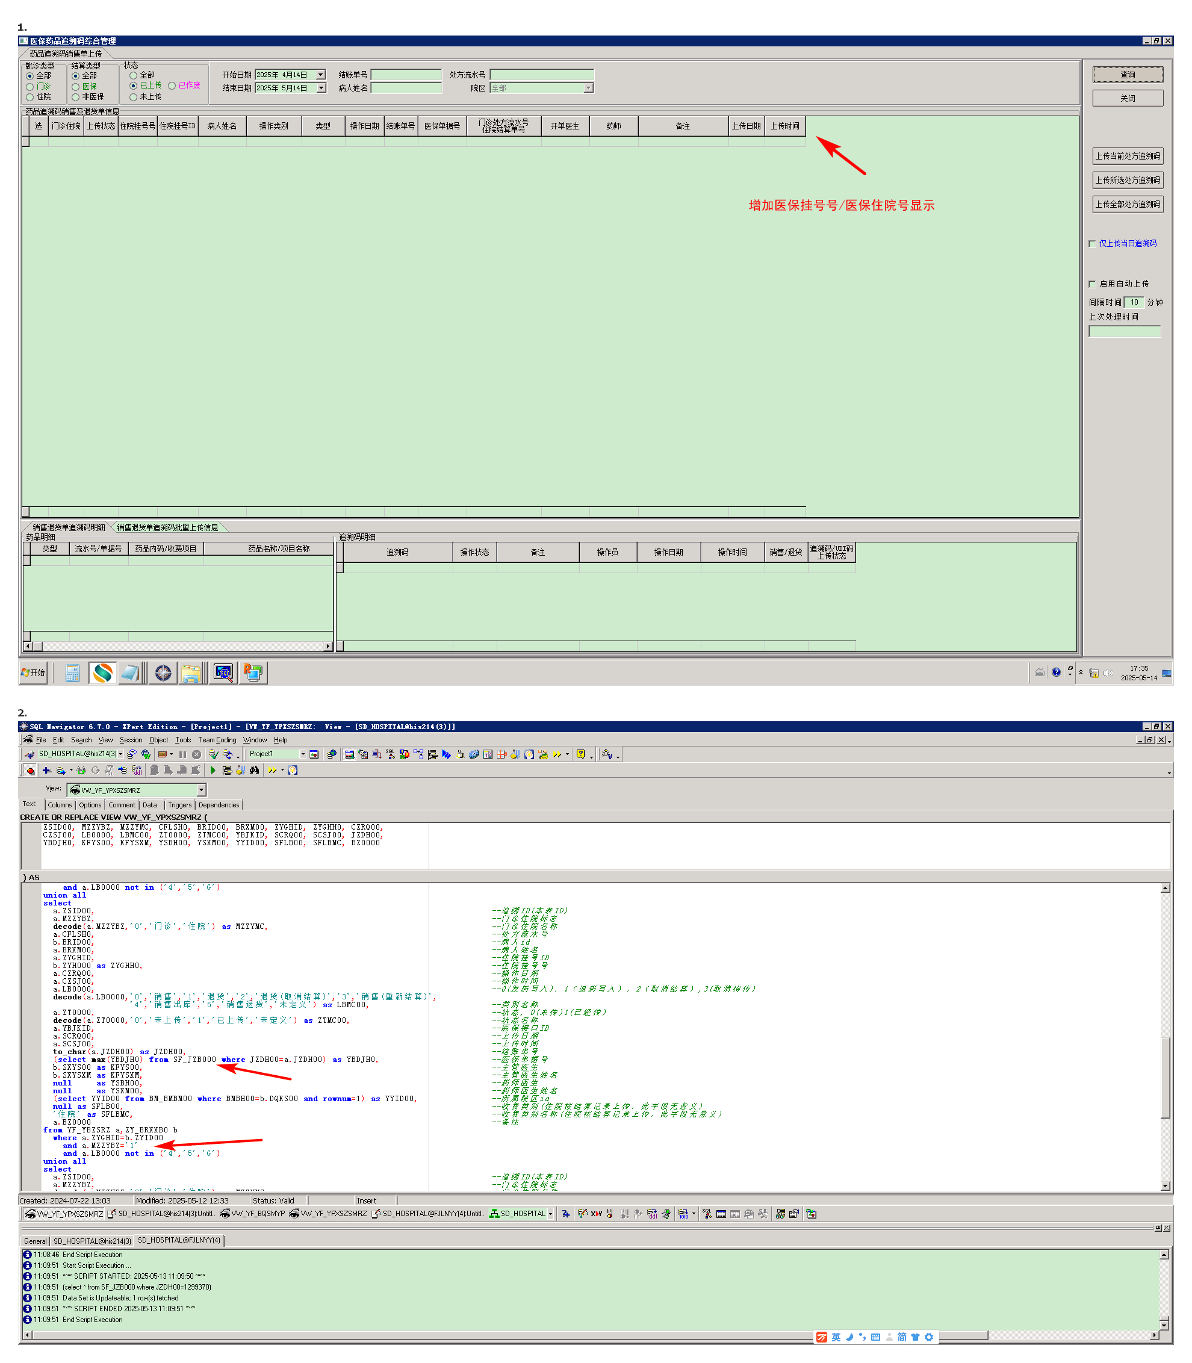Check the 仅上传当日追溯码 checkbox
Screen dimensions: 1192x1363
pos(1092,244)
